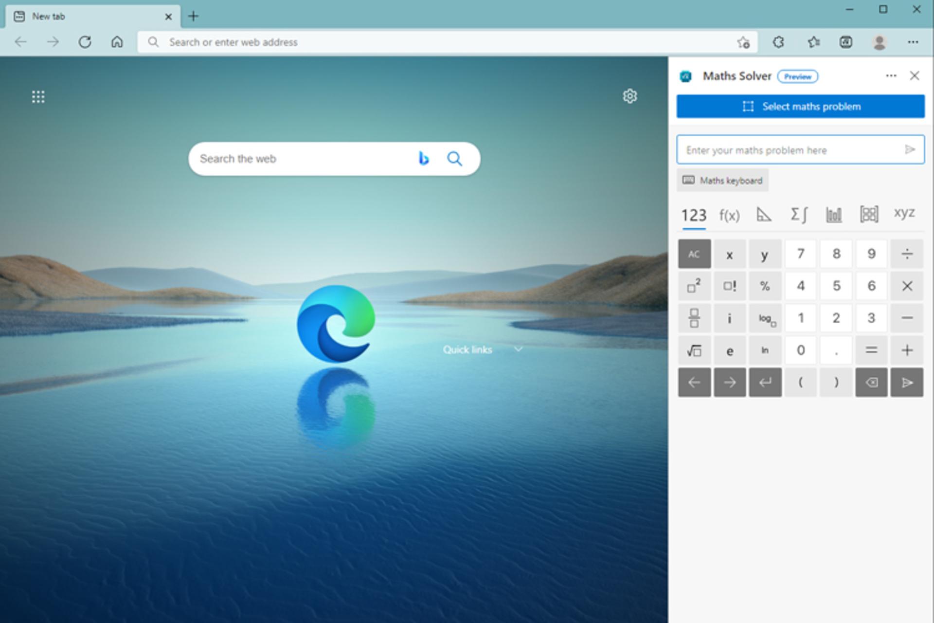Switch to the xyz keyboard tab
This screenshot has width=934, height=623.
click(904, 213)
